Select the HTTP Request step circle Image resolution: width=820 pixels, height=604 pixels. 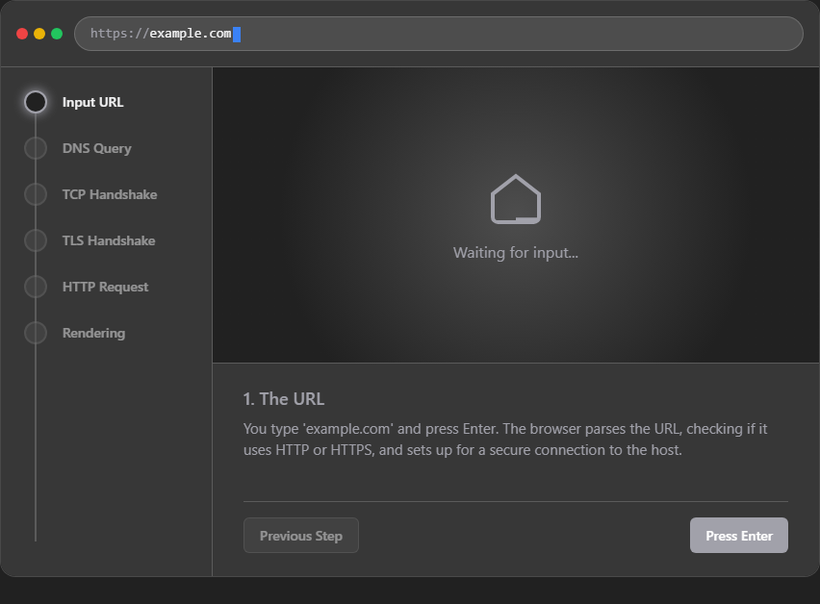pyautogui.click(x=36, y=287)
